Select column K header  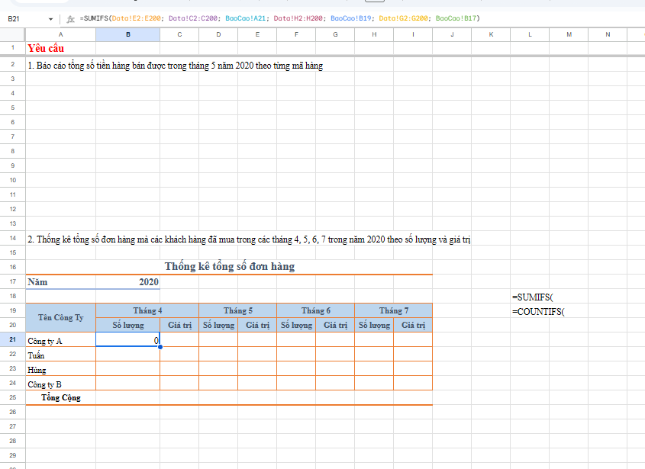(x=491, y=34)
